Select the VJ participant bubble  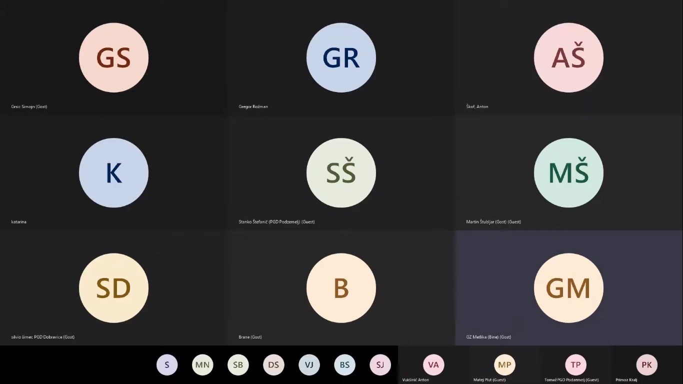tap(309, 365)
